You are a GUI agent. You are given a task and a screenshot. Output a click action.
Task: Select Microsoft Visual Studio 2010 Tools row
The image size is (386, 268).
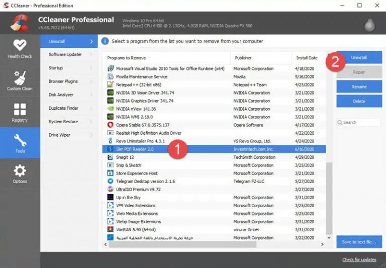coord(214,68)
